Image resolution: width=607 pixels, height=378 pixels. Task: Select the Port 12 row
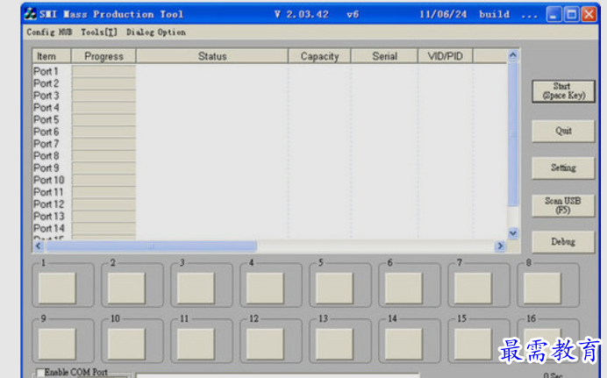(270, 203)
